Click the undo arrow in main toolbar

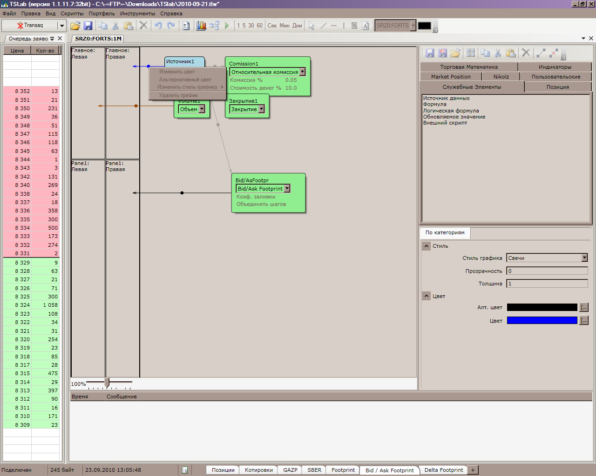(x=158, y=26)
